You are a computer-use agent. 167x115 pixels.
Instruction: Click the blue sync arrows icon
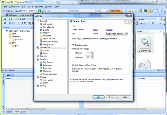(10, 23)
